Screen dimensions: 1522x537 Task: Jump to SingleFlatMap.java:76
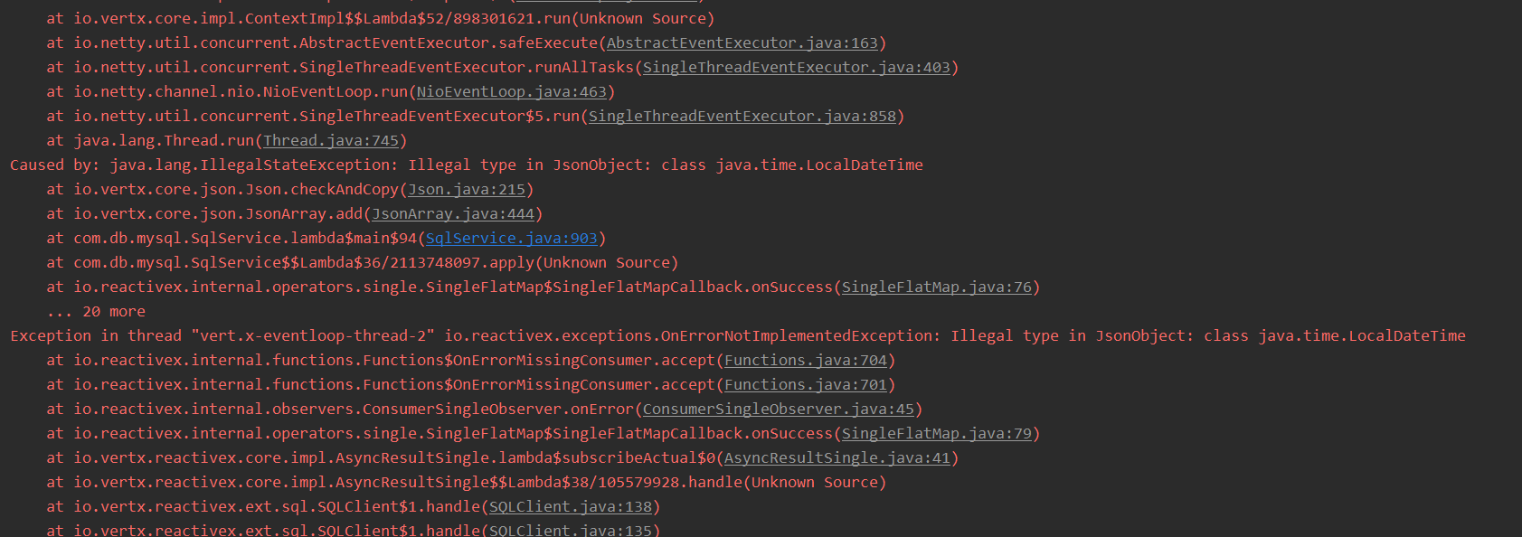click(937, 287)
